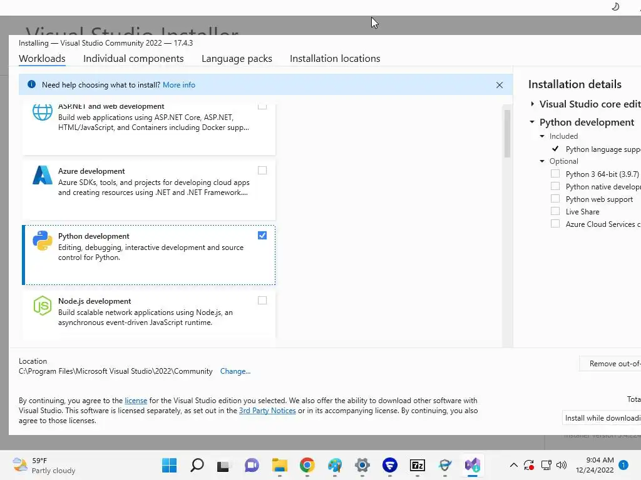This screenshot has height=480, width=641.
Task: Check the Node.js development workload
Action: pos(262,301)
